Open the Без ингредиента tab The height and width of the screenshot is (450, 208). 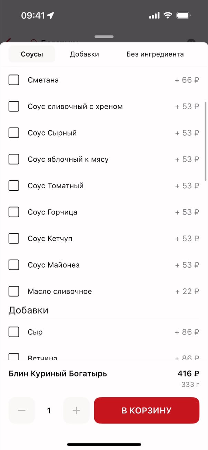[x=155, y=54]
